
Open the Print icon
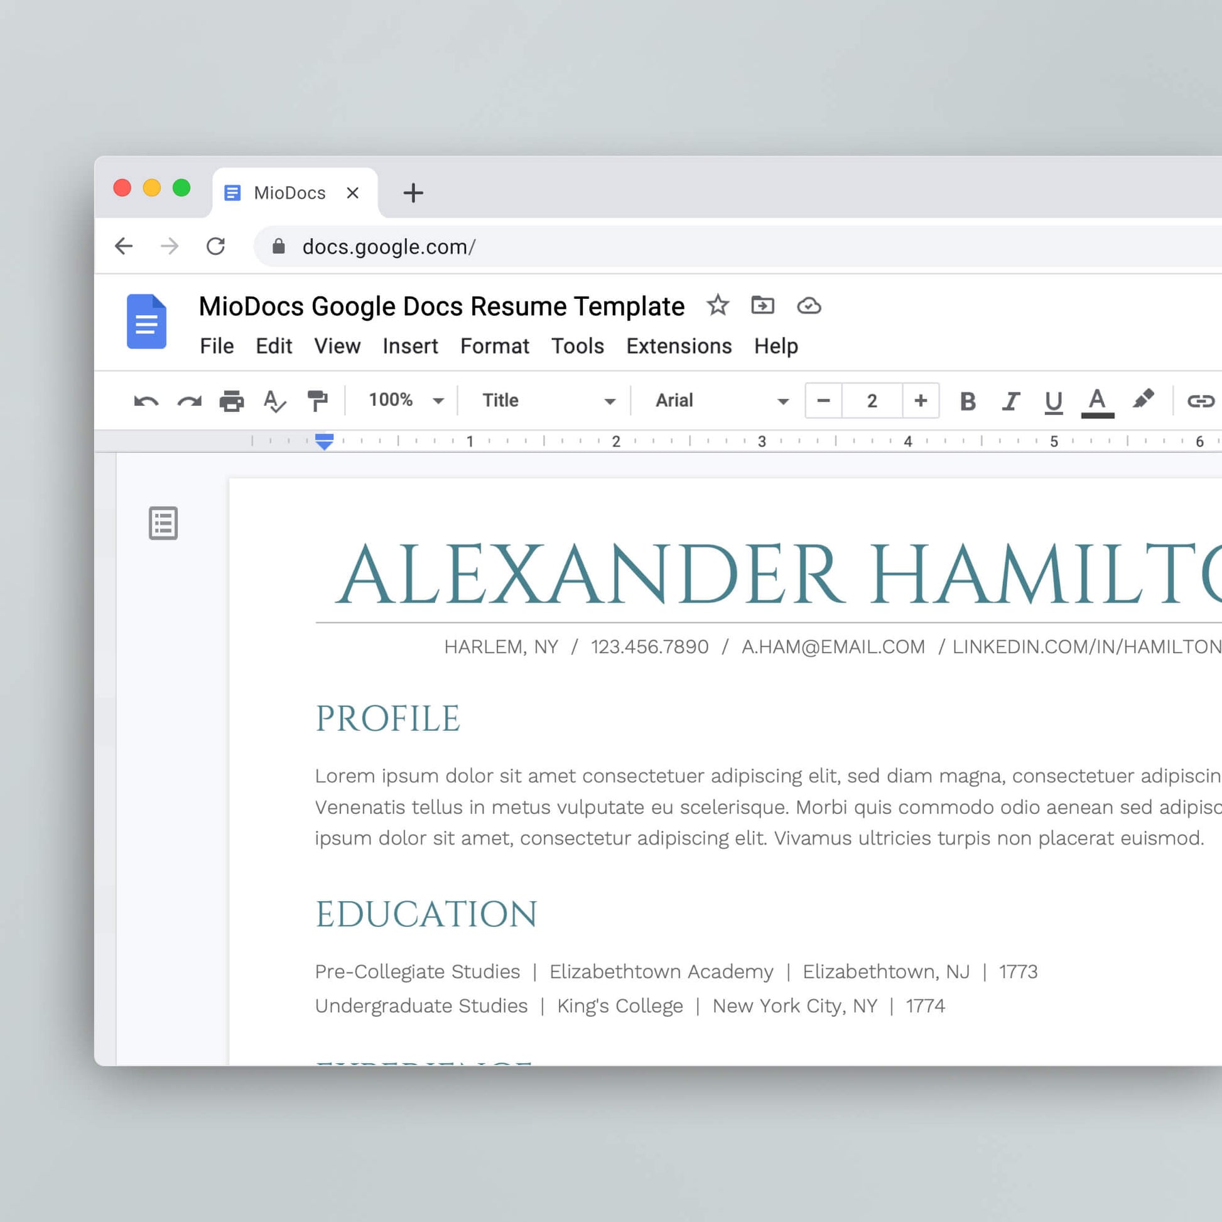(233, 400)
